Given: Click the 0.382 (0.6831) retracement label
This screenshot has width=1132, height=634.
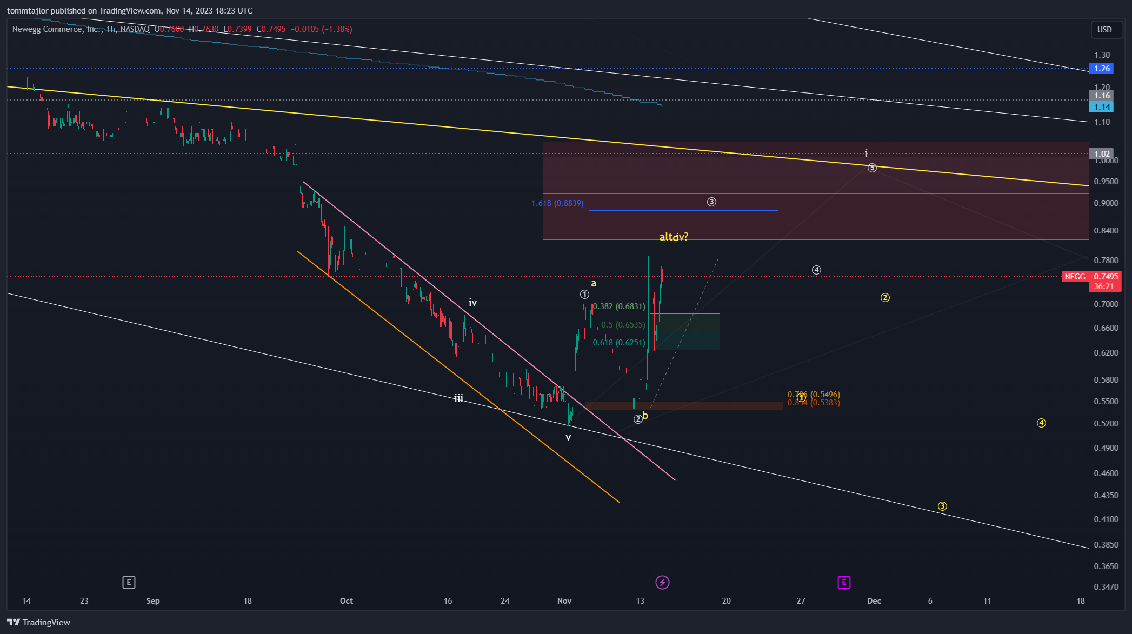Looking at the screenshot, I should tap(620, 306).
